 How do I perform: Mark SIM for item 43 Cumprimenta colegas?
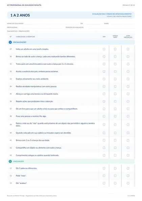(x=104, y=155)
